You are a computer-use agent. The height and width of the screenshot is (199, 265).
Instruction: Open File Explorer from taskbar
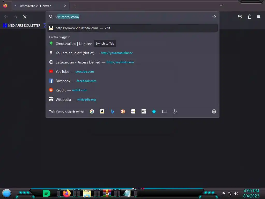point(87,193)
